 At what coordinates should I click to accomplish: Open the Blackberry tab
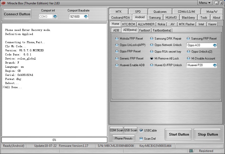(x=188, y=17)
